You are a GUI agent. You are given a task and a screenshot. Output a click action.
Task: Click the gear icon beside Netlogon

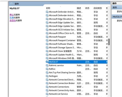[x=47, y=76]
